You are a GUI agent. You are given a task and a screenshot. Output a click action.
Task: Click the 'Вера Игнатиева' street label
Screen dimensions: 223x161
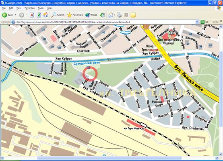(29, 49)
